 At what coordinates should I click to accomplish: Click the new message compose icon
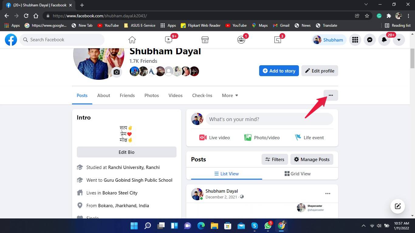click(x=398, y=206)
